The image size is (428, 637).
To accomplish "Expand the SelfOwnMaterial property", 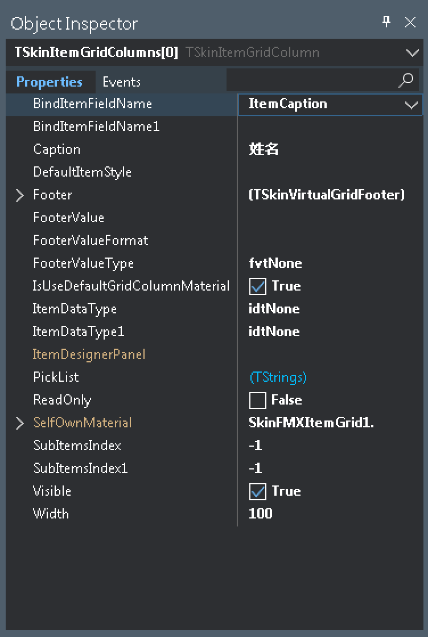I will click(x=20, y=423).
